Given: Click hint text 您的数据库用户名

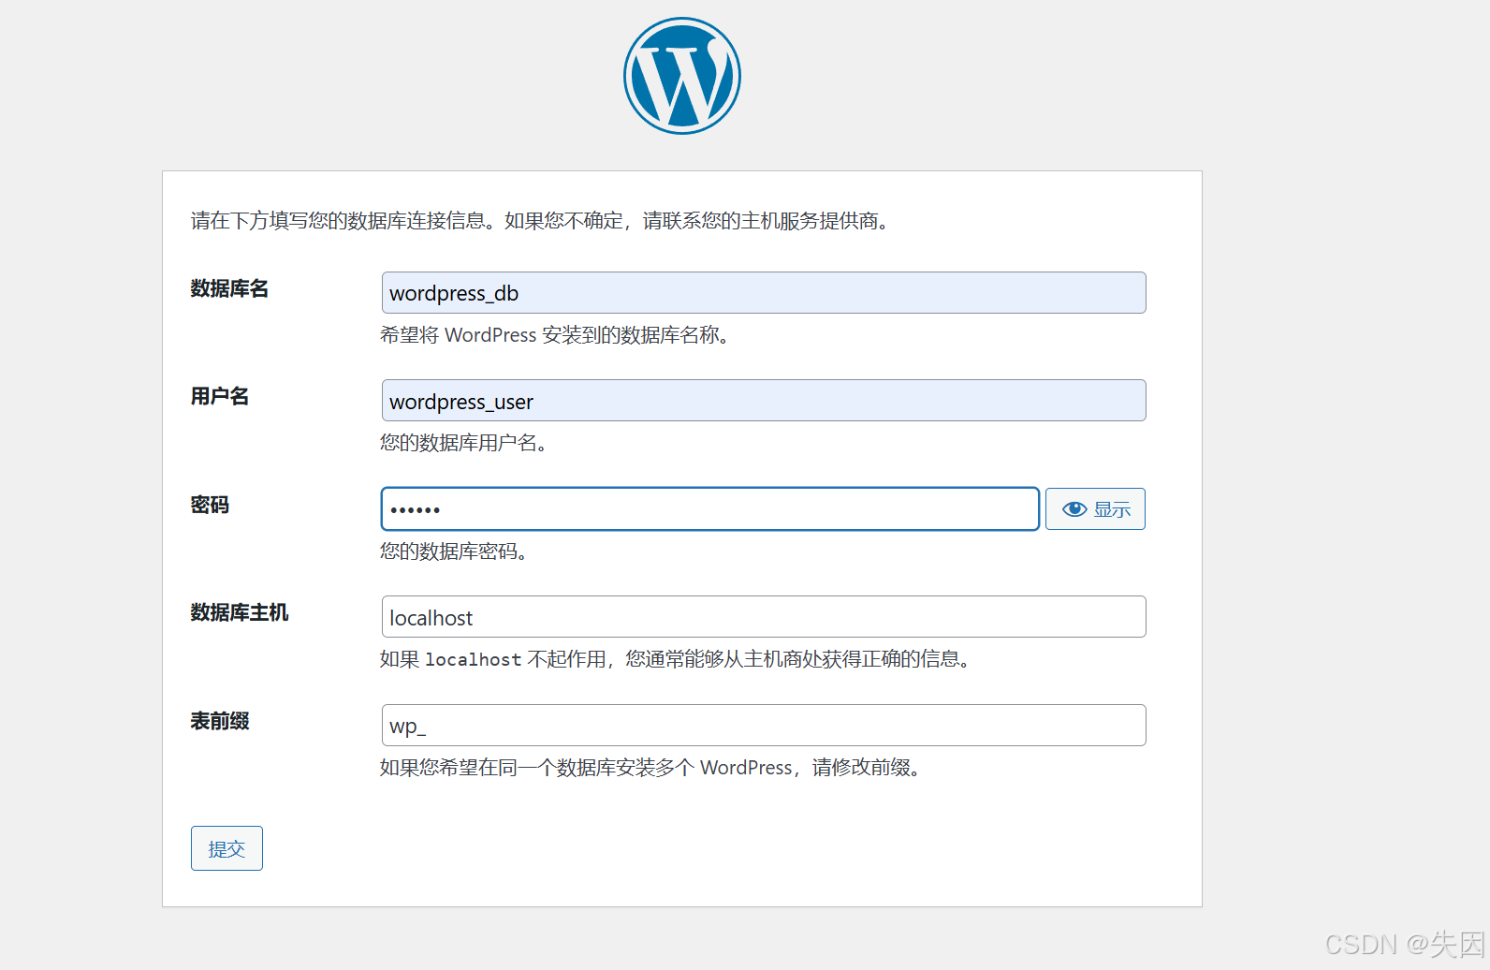Looking at the screenshot, I should point(463,443).
